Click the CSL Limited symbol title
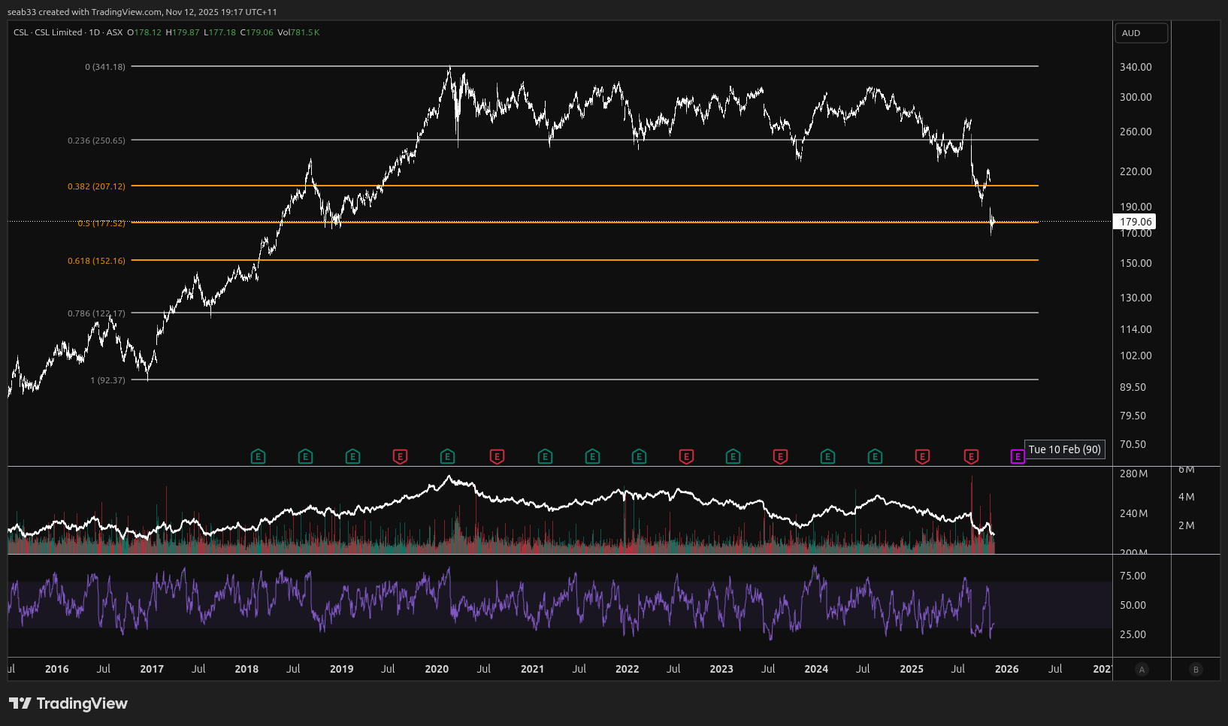Image resolution: width=1228 pixels, height=726 pixels. (x=58, y=32)
